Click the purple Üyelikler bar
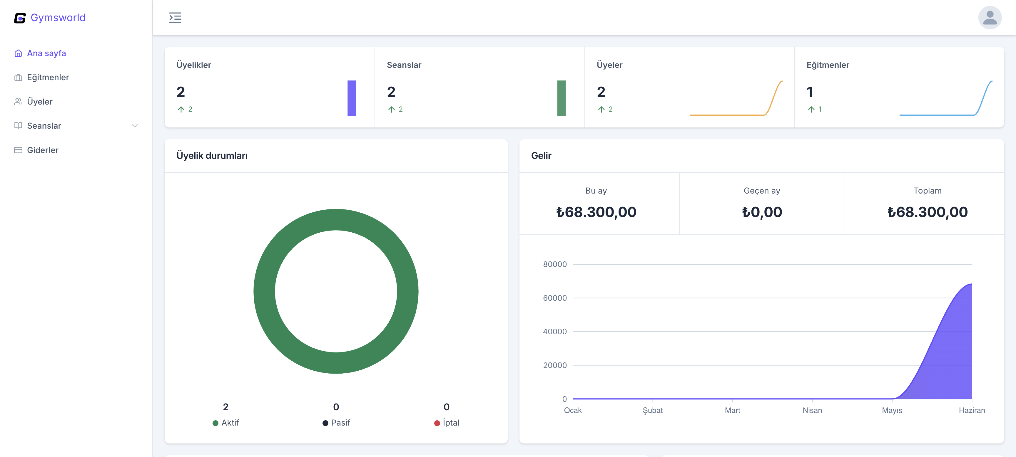1016x457 pixels. click(x=351, y=98)
